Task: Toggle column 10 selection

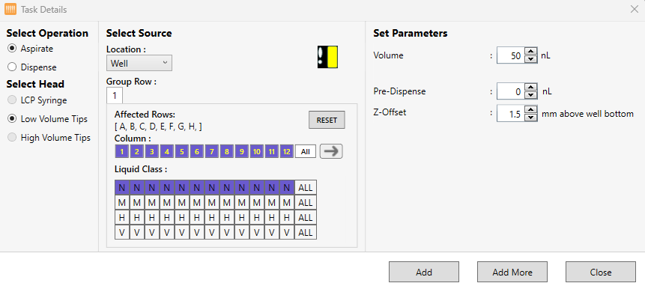Action: tap(257, 152)
